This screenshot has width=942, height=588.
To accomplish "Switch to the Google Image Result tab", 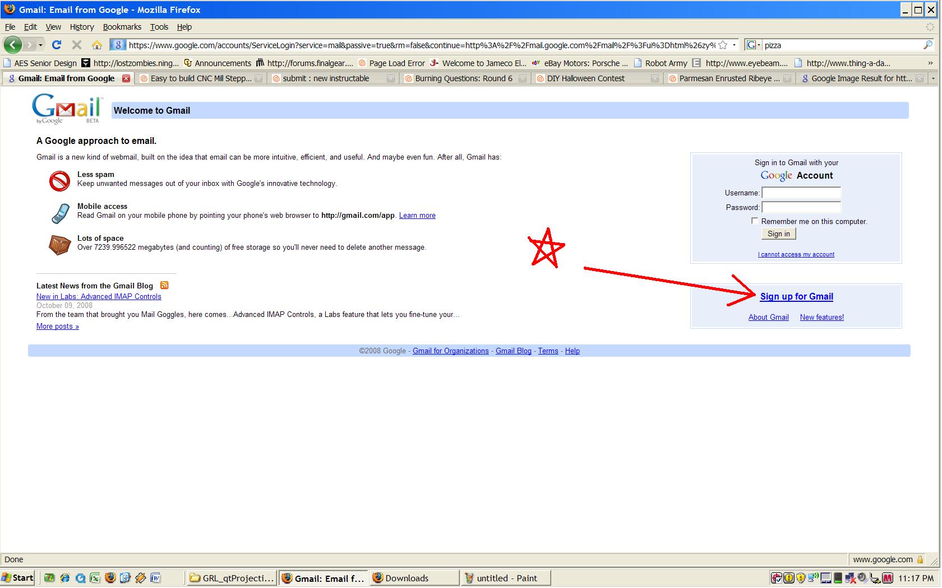I will 862,78.
